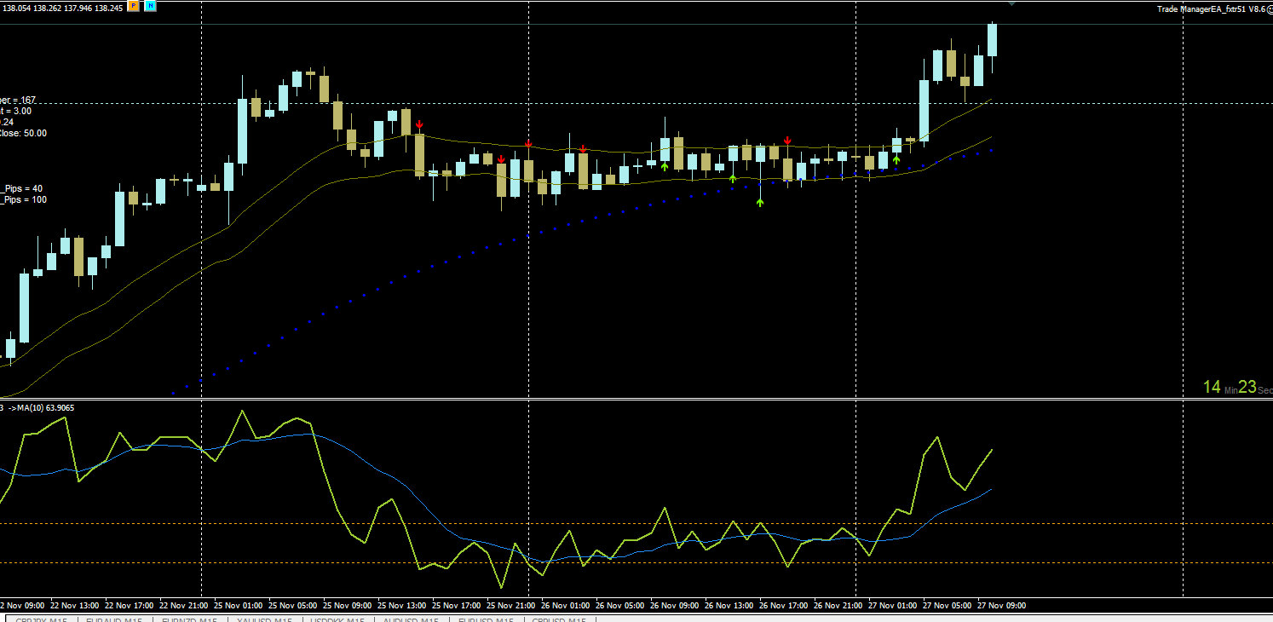Switch to the EURAUD M15 chart tab
This screenshot has width=1273, height=622.
[114, 619]
